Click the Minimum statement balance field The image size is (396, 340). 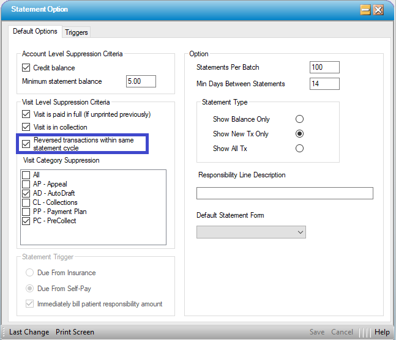pyautogui.click(x=141, y=81)
